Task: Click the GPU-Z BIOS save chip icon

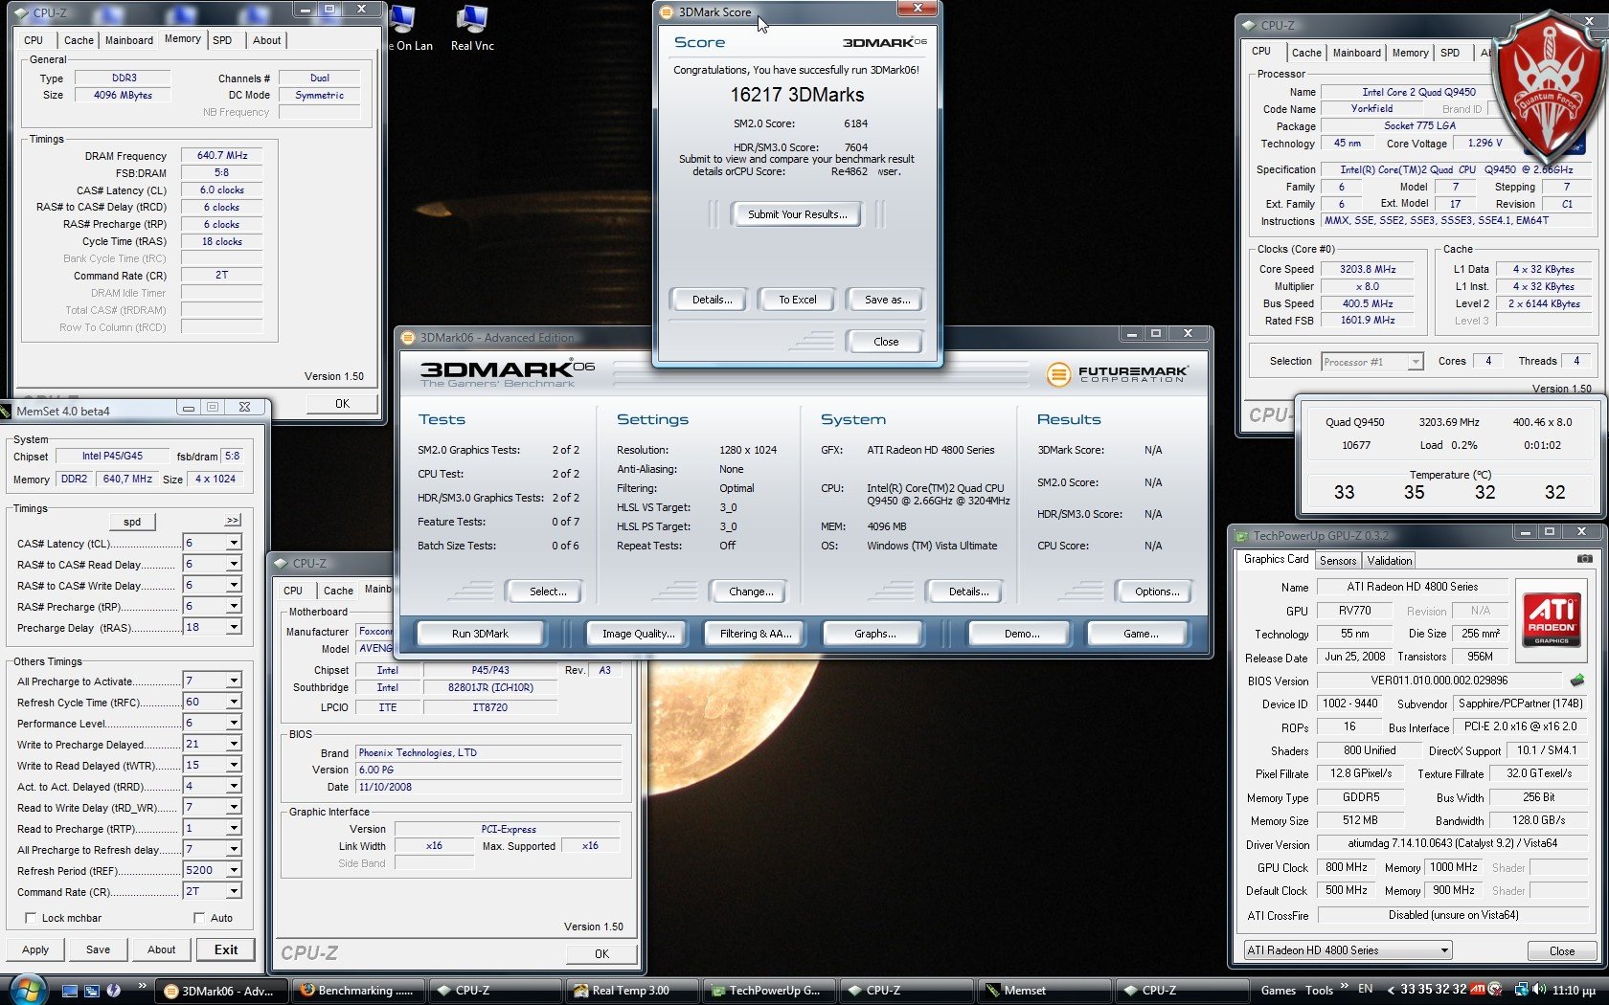Action: (1576, 681)
